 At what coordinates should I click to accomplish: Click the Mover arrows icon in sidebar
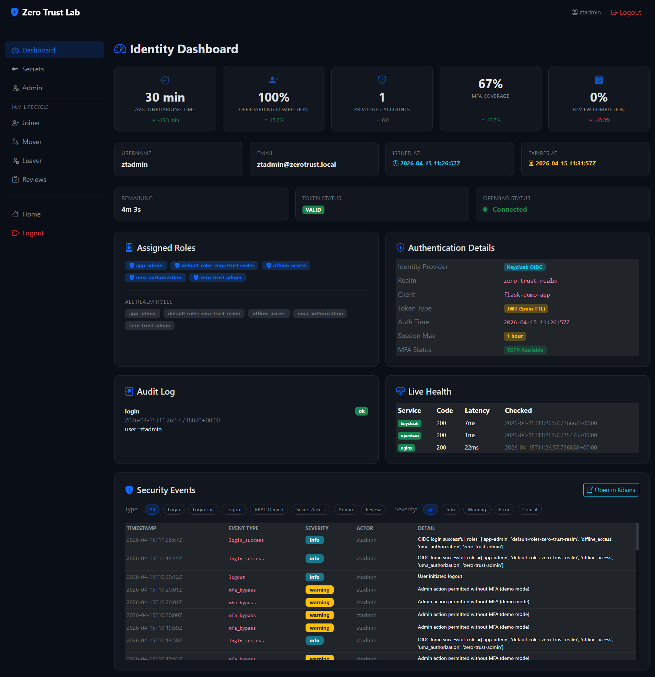(15, 142)
